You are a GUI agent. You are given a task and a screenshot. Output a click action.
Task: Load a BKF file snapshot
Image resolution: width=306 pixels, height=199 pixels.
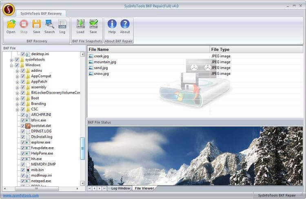80,26
